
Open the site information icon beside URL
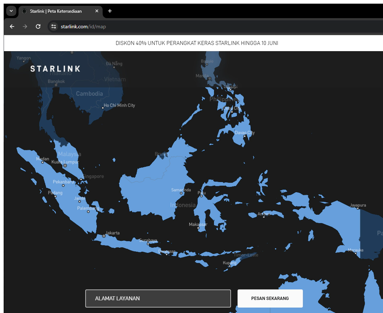[x=54, y=26]
